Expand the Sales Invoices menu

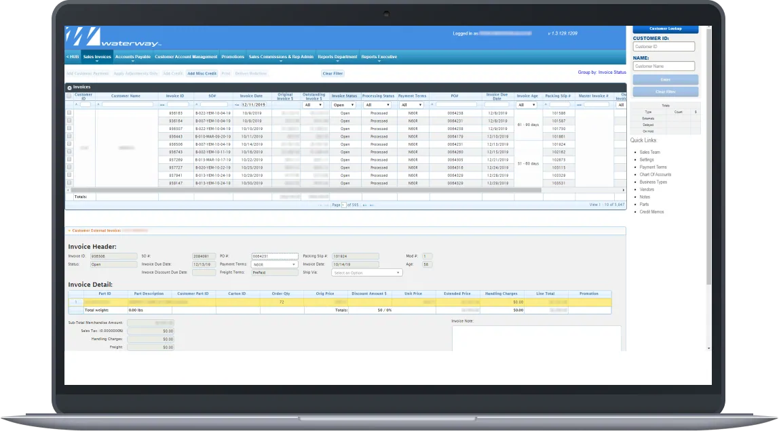coord(97,57)
